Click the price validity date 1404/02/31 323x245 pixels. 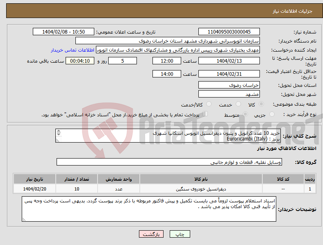[x=229, y=74]
